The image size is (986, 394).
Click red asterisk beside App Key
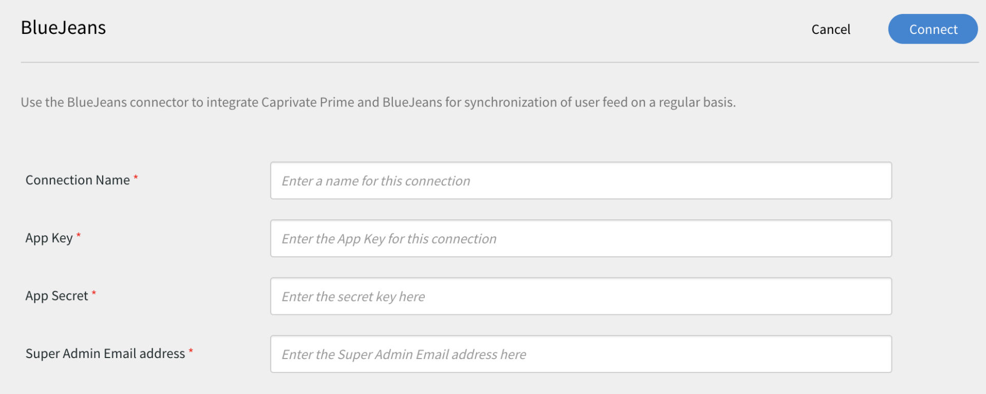coord(79,236)
